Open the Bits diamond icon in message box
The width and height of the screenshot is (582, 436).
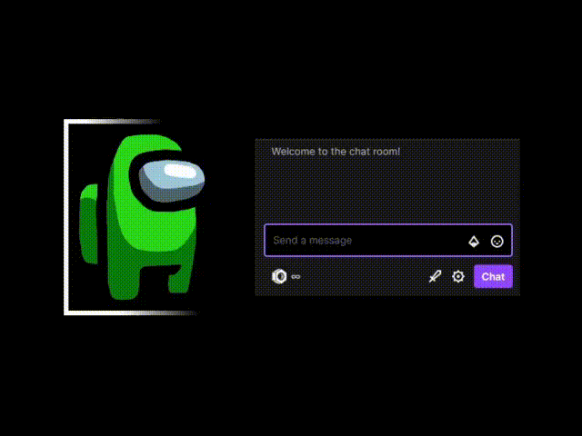coord(474,242)
